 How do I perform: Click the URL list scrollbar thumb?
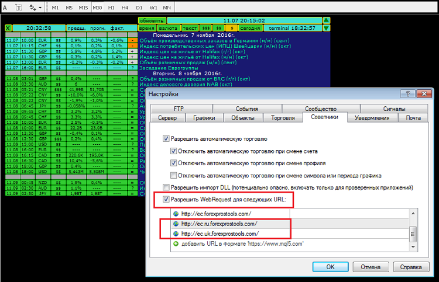tap(413, 234)
